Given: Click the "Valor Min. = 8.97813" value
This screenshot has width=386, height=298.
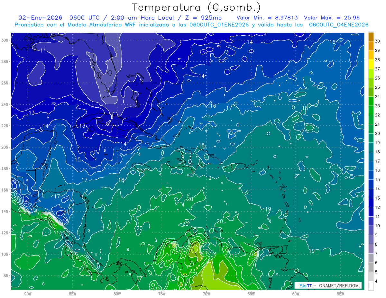Looking at the screenshot, I should (x=267, y=18).
